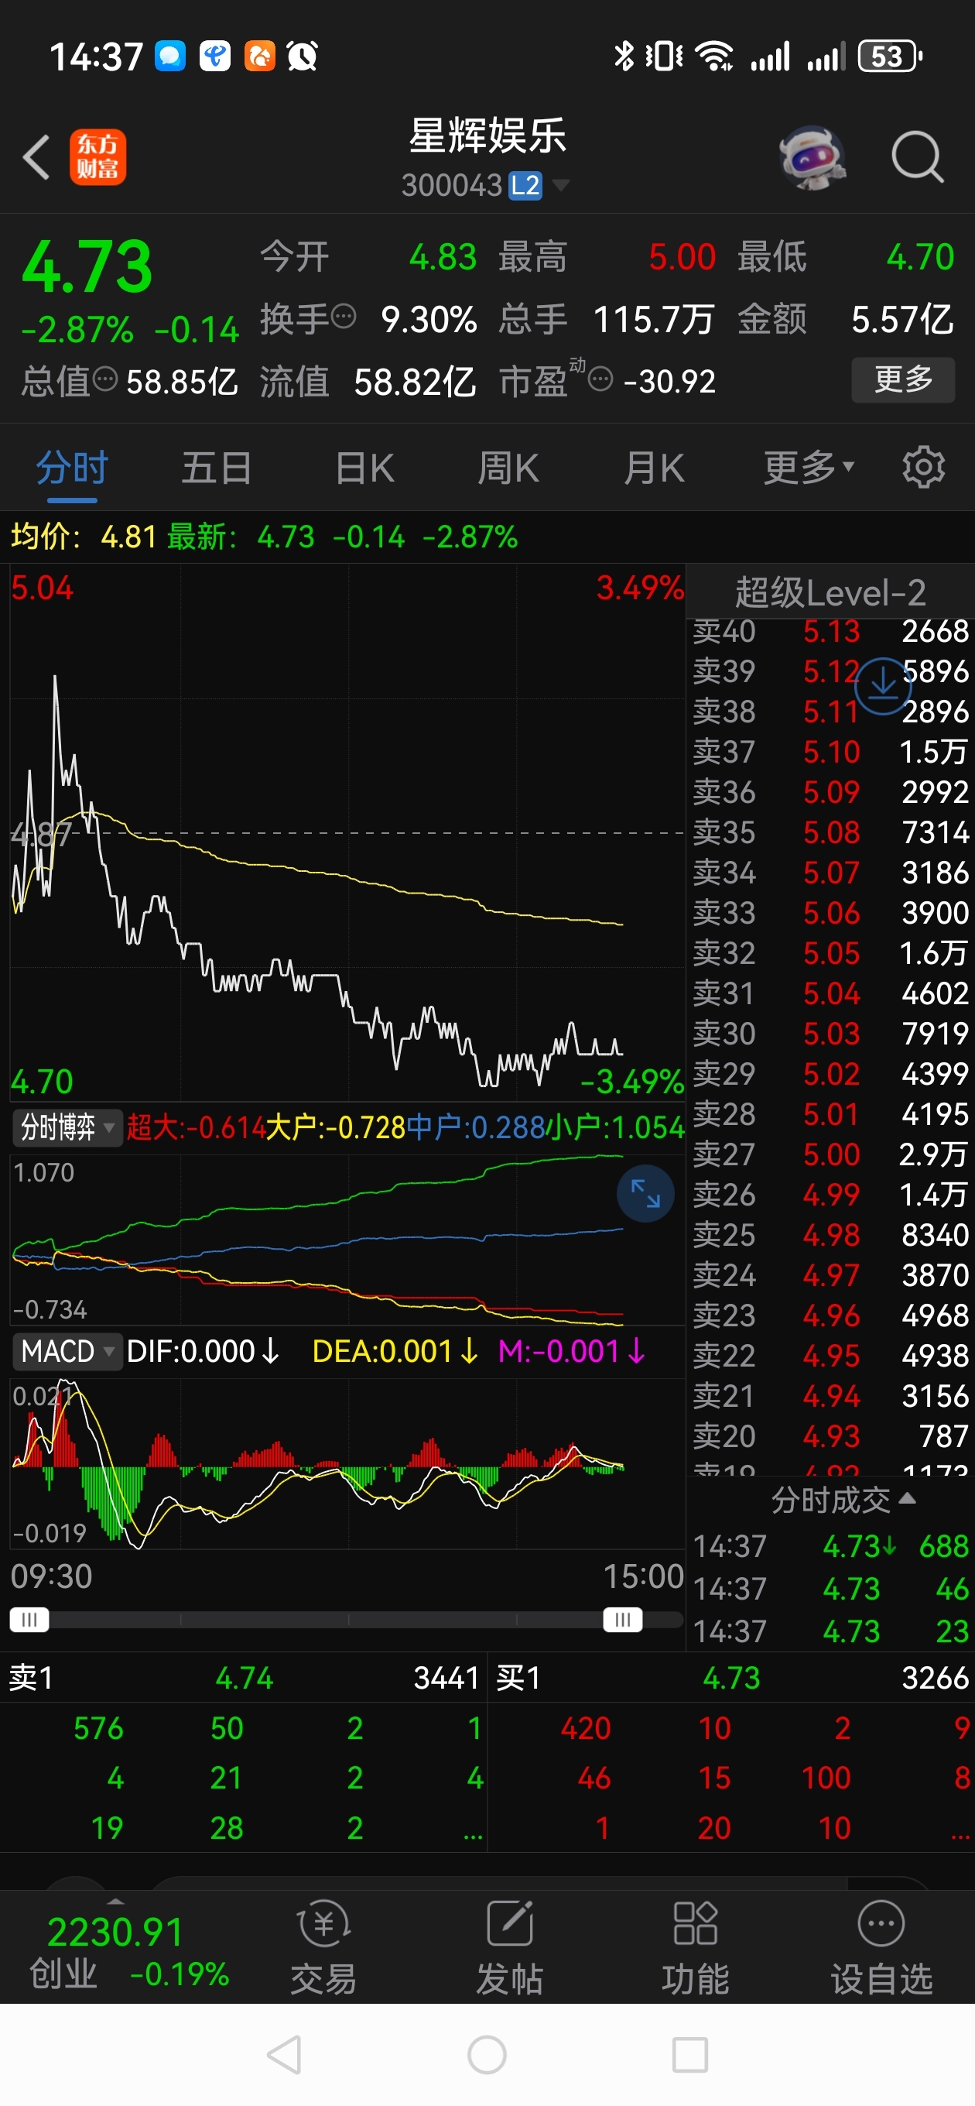Switch to 五日 tab
The width and height of the screenshot is (975, 2106).
click(217, 468)
